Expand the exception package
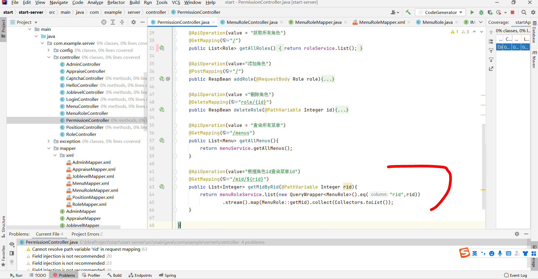The image size is (538, 279). [49, 141]
